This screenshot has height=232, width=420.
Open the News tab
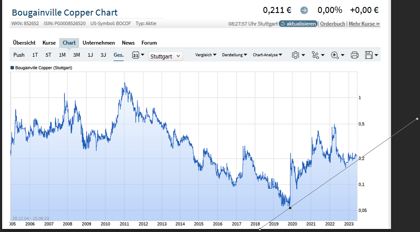128,43
